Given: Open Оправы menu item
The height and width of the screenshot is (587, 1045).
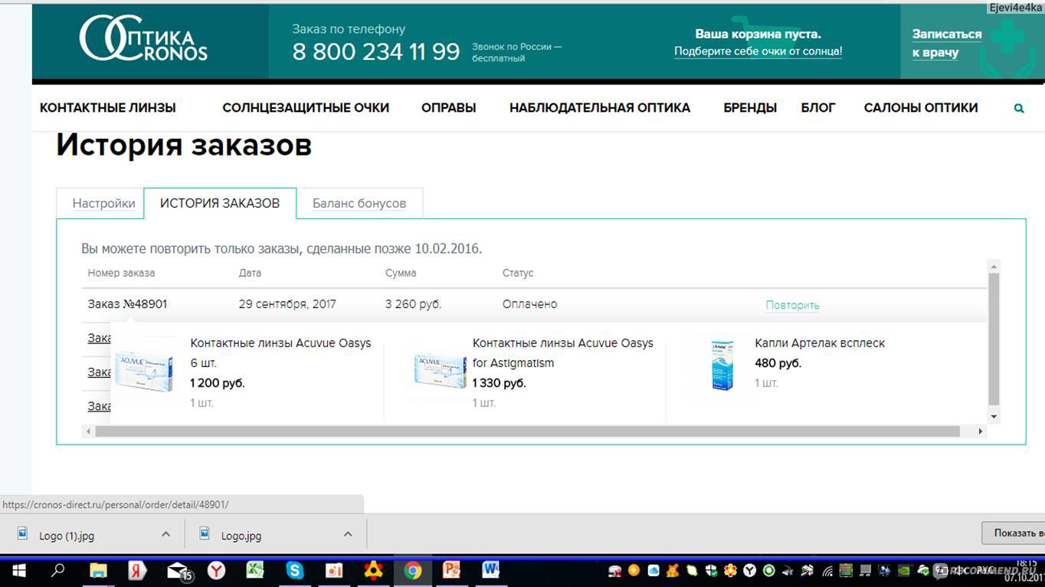Looking at the screenshot, I should (449, 108).
